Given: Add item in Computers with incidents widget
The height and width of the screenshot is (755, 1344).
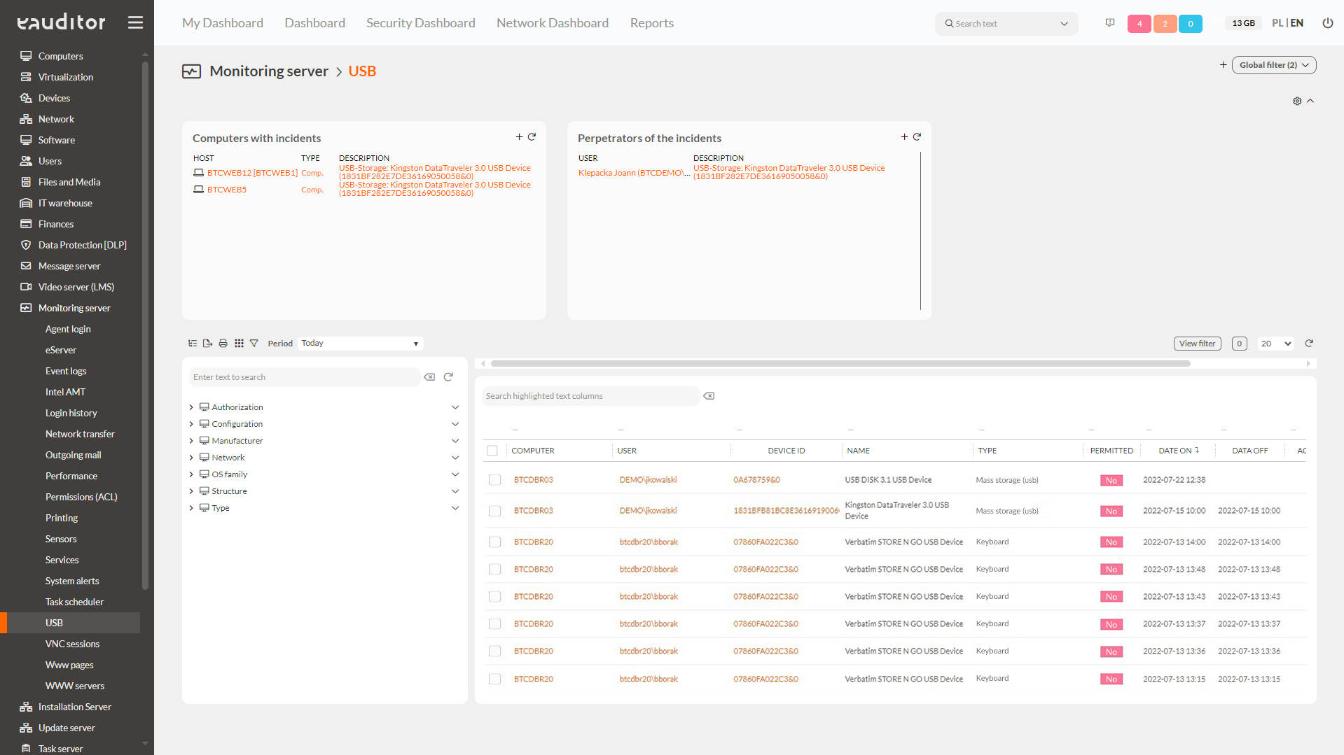Looking at the screenshot, I should click(x=519, y=137).
